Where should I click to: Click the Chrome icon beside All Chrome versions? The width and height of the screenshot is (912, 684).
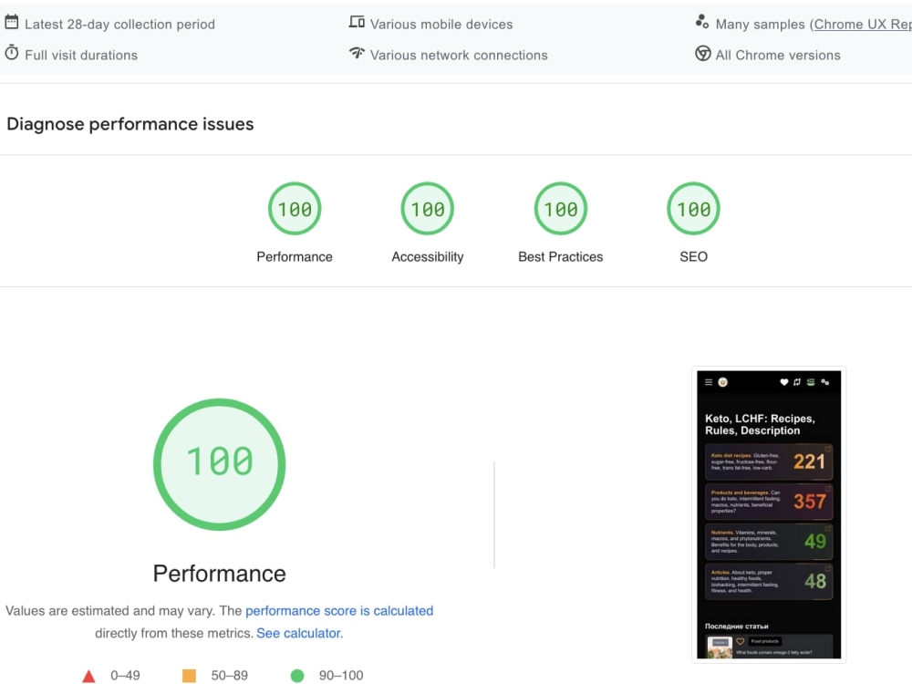click(702, 54)
